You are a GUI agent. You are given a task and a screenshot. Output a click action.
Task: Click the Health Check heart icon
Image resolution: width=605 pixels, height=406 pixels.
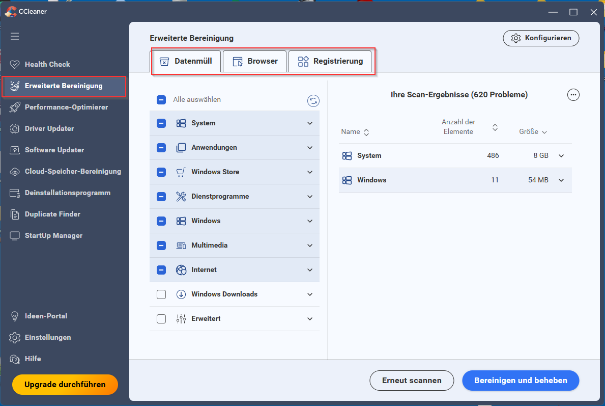(15, 65)
